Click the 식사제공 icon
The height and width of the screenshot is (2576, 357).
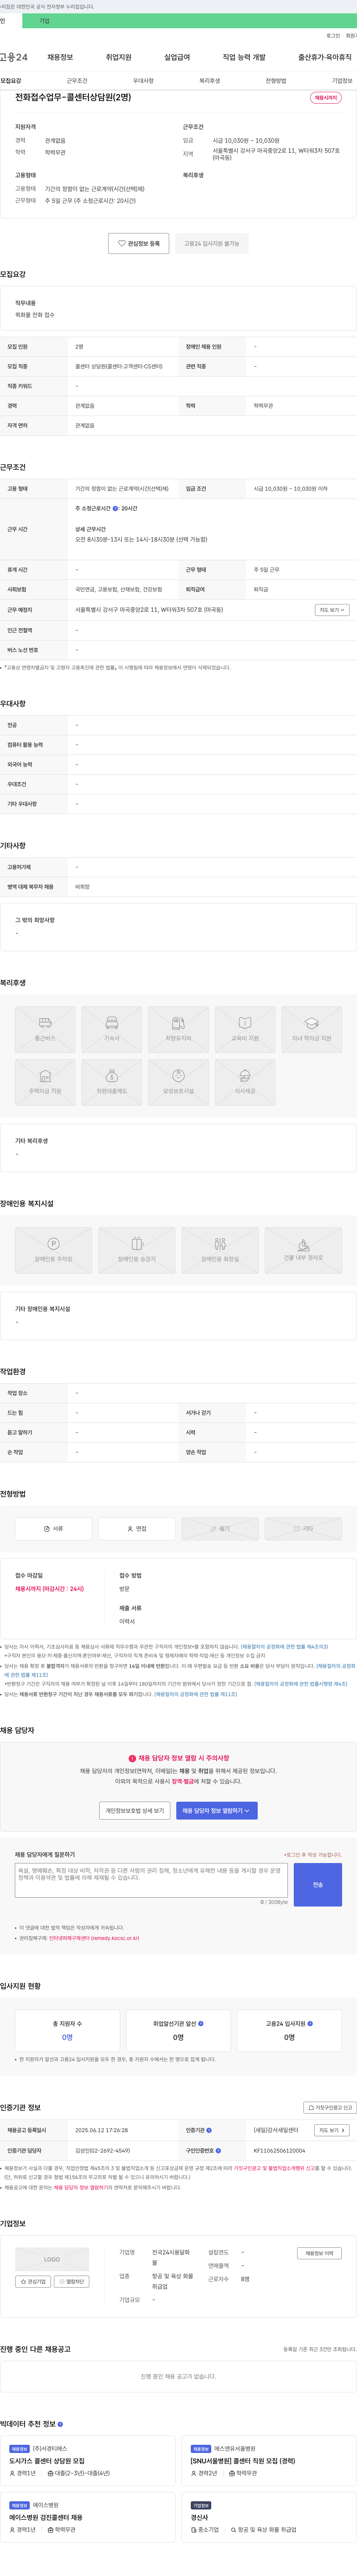pyautogui.click(x=245, y=1082)
